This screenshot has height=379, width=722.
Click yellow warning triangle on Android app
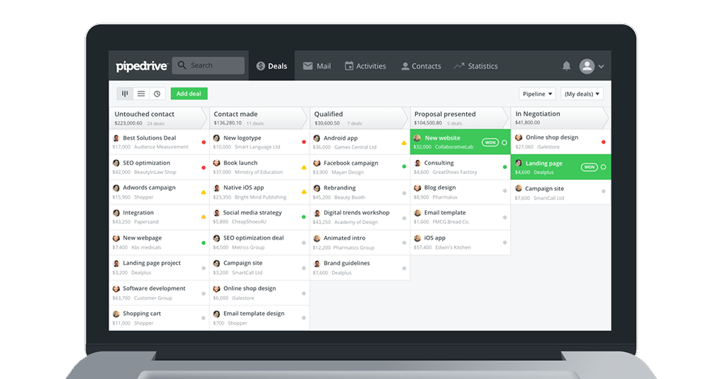[404, 142]
